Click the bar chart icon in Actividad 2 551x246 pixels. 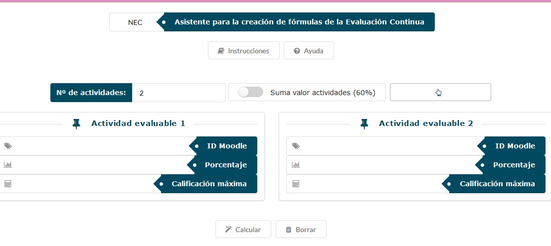tap(296, 165)
